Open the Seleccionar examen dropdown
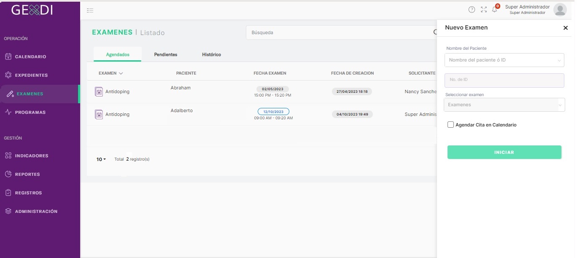Screen dimensions: 577x258 tap(504, 105)
